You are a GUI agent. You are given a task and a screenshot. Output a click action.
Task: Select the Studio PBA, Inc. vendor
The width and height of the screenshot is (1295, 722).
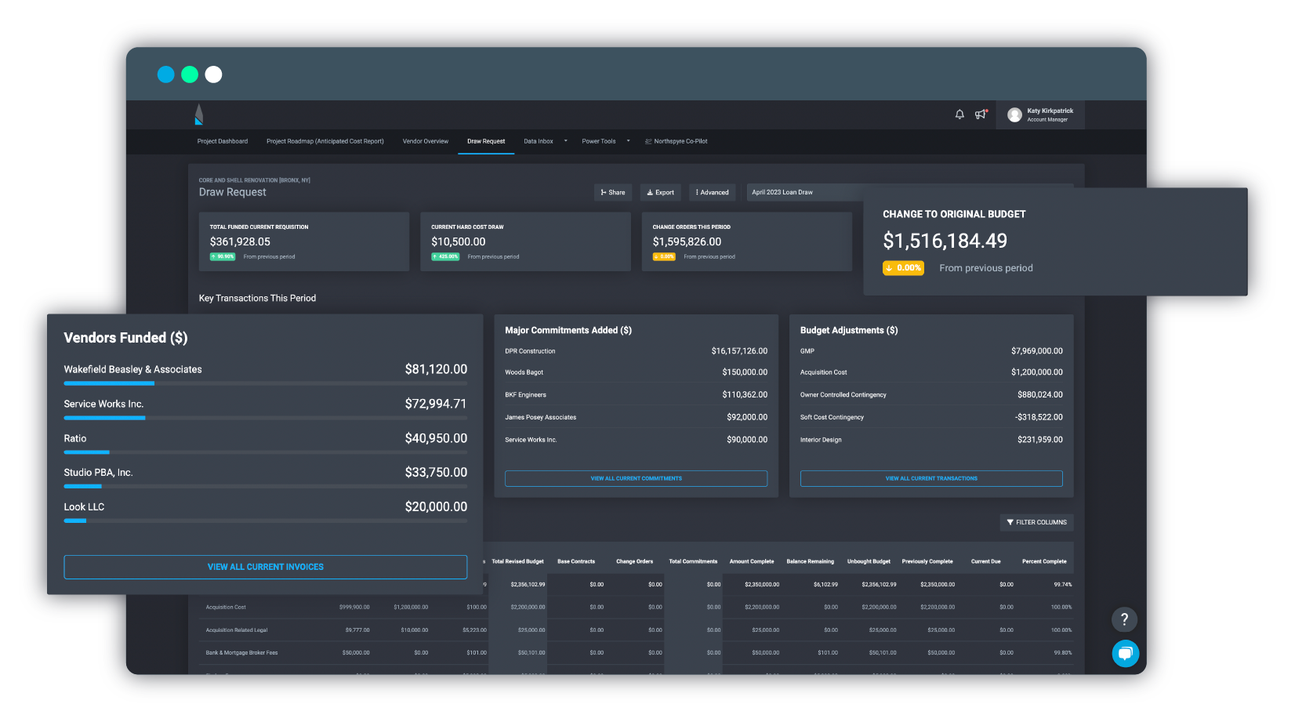tap(98, 473)
